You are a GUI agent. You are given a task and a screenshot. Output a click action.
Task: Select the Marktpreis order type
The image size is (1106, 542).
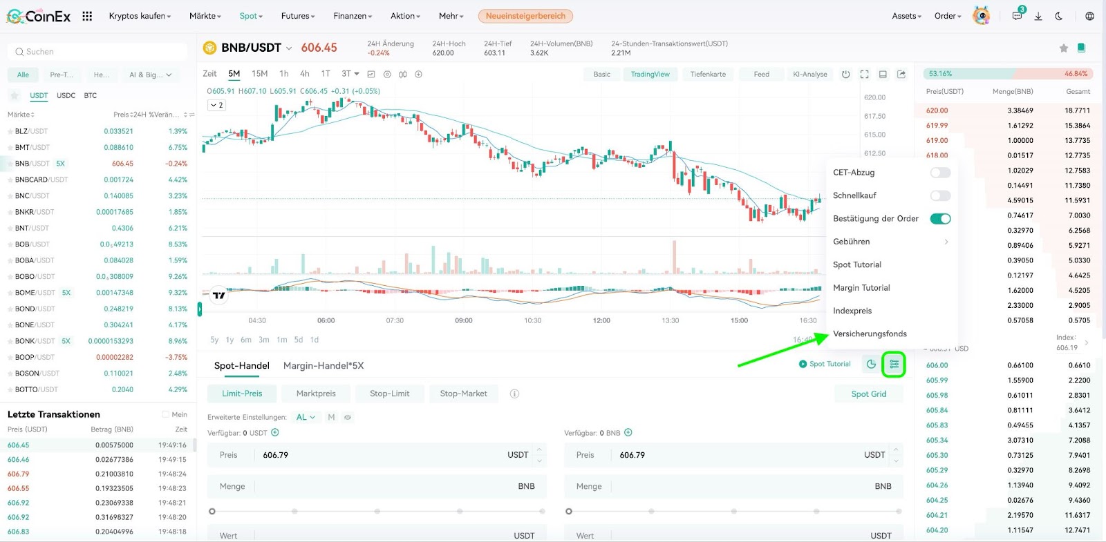[x=316, y=394]
